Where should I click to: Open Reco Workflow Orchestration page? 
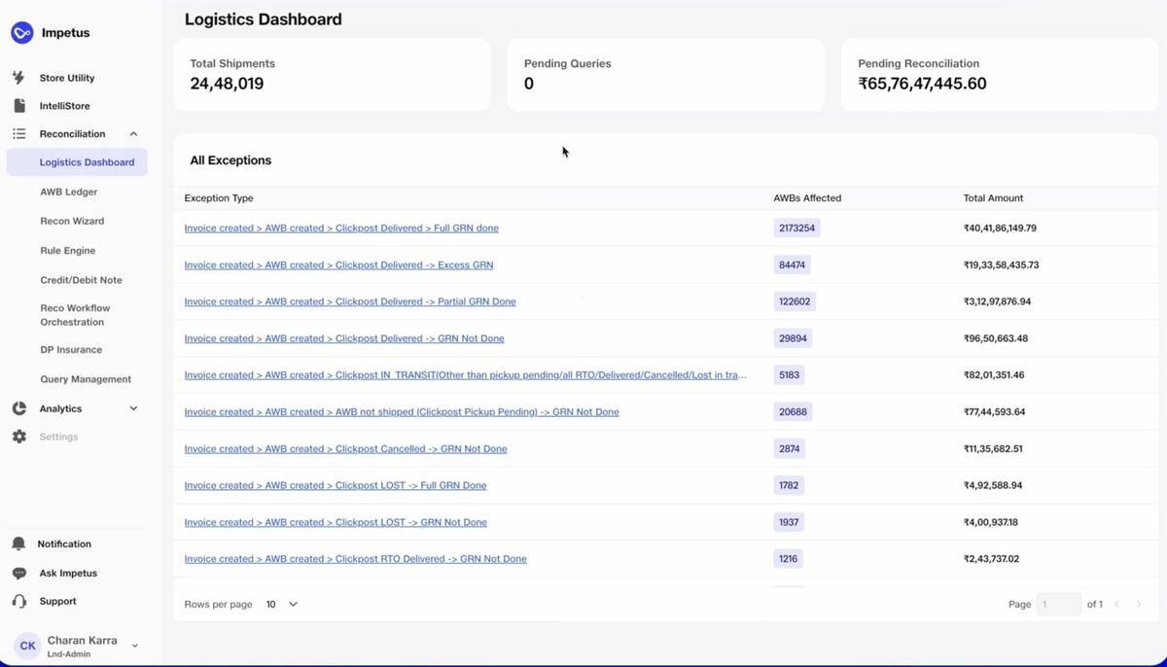[76, 315]
